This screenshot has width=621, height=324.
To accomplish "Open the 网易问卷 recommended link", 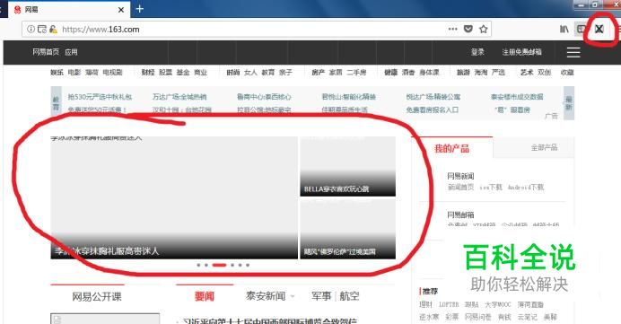I will tap(478, 317).
